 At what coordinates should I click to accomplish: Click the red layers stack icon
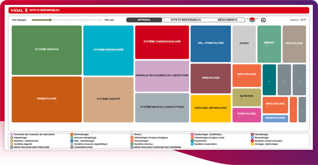252,20
